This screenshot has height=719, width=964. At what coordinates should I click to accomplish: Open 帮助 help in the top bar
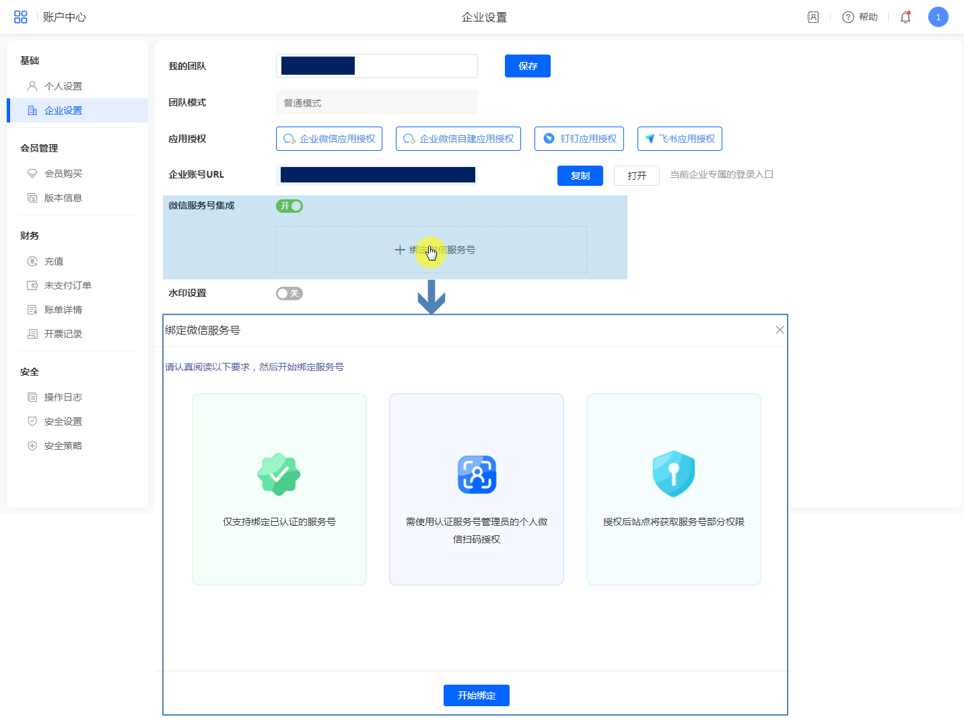pyautogui.click(x=860, y=17)
